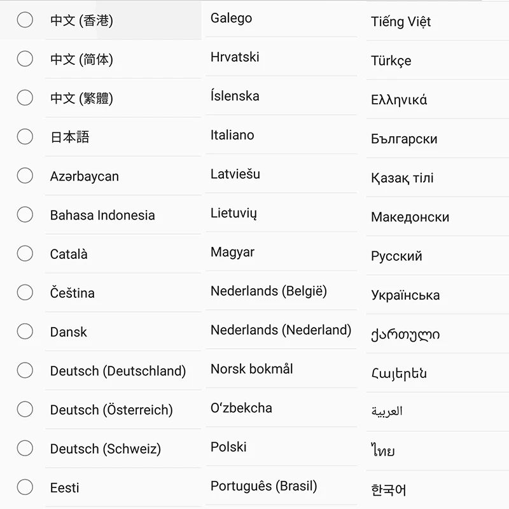Choose Українська language entry

(437, 295)
